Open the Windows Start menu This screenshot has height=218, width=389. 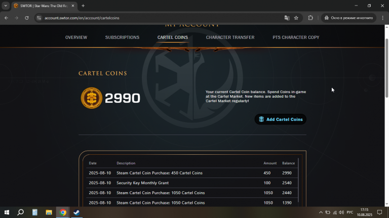point(7,212)
